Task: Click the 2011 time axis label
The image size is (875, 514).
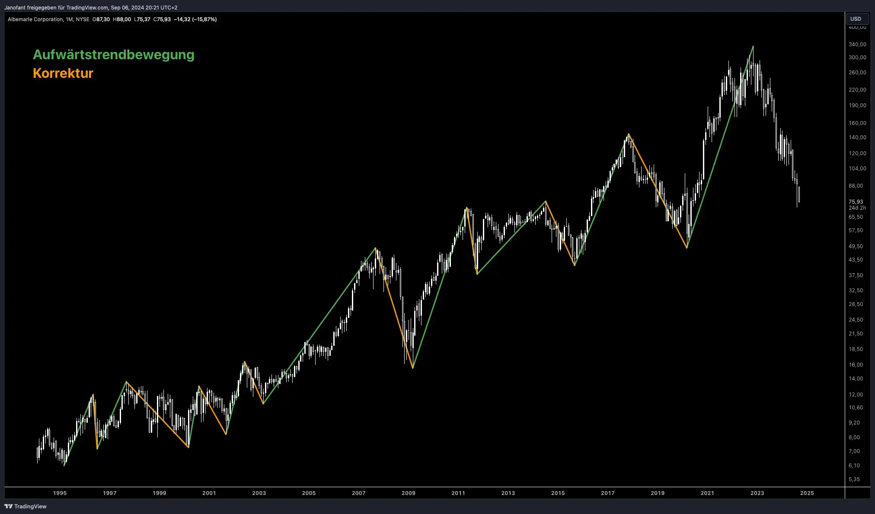Action: (x=458, y=493)
